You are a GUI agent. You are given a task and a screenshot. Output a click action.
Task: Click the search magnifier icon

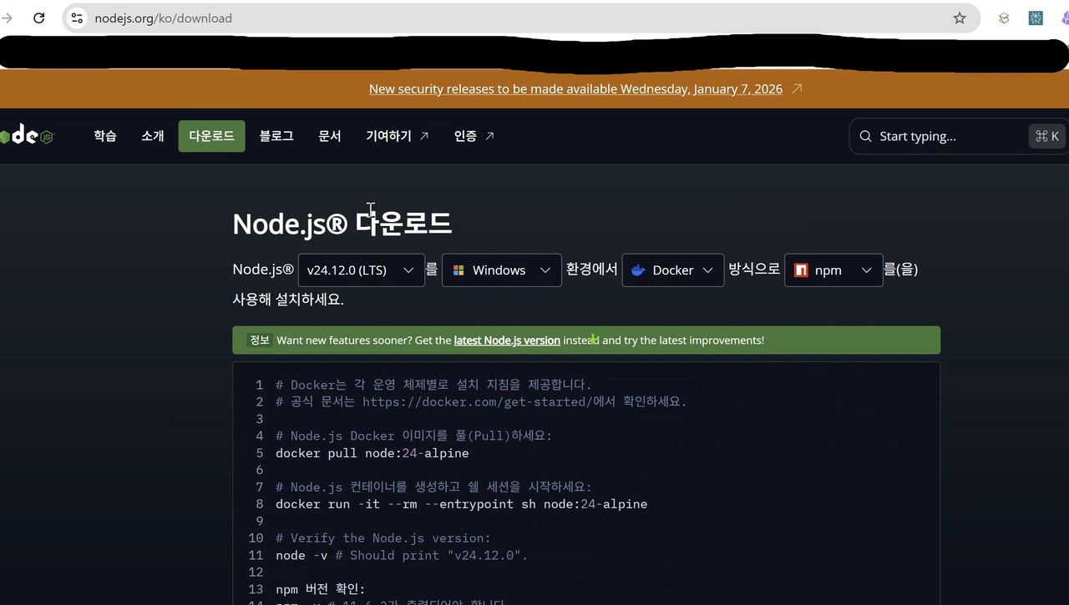tap(865, 136)
